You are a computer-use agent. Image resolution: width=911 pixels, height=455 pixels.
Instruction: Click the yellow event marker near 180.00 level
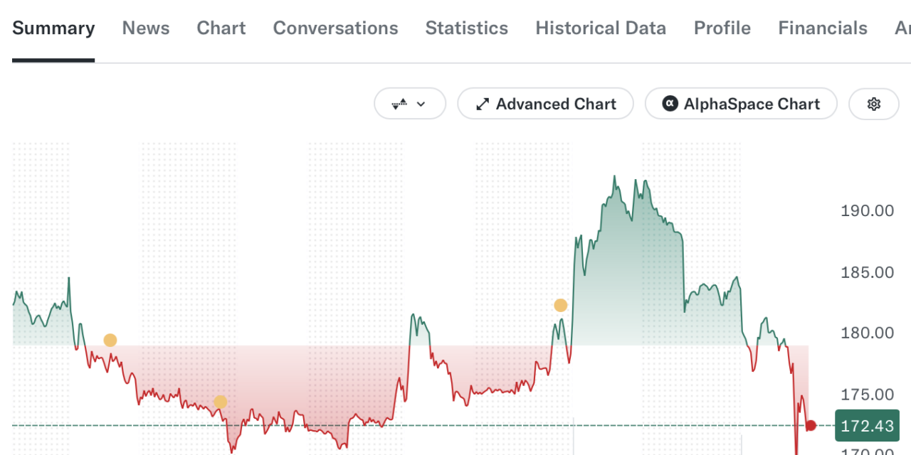[x=110, y=341]
